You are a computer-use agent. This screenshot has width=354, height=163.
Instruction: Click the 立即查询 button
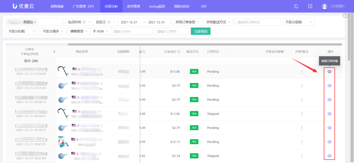[x=201, y=31]
